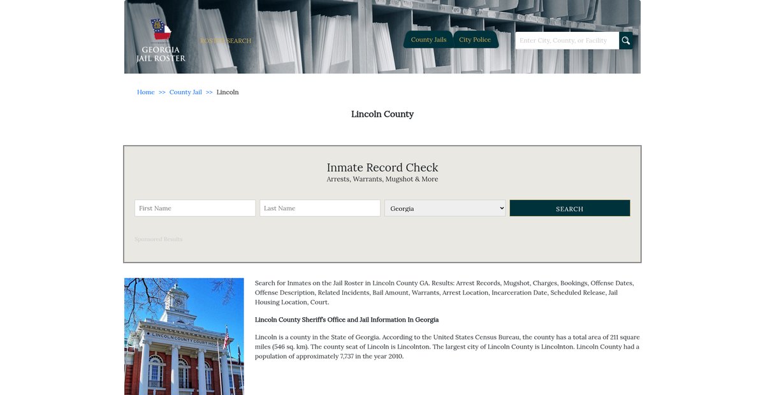Click the separator arrows after Home
The height and width of the screenshot is (395, 765).
tap(162, 92)
